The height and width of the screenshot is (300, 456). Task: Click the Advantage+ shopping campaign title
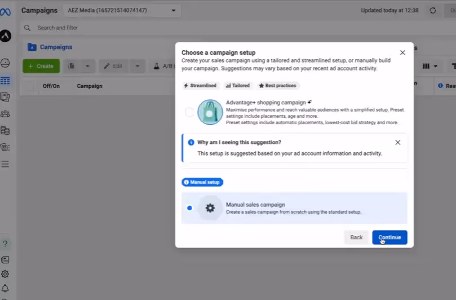click(x=266, y=103)
